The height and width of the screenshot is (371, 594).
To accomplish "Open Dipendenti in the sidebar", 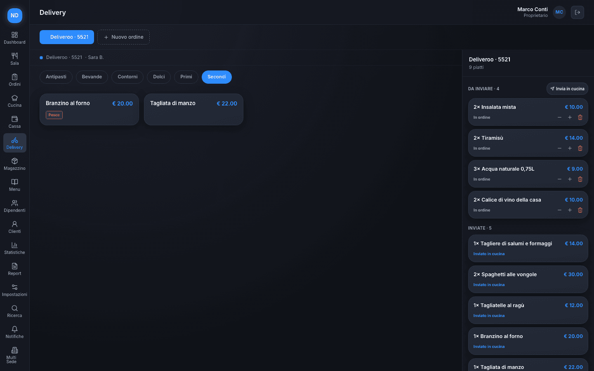I will [14, 206].
